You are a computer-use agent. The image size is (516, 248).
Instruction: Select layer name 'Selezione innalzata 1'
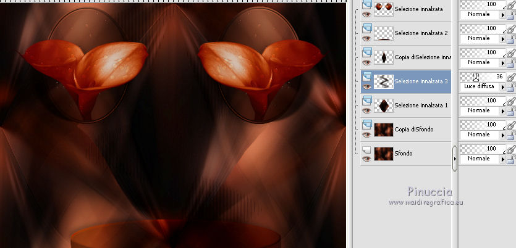pyautogui.click(x=421, y=105)
